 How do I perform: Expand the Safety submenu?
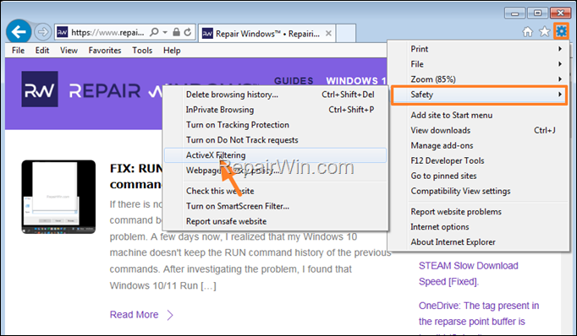(479, 95)
